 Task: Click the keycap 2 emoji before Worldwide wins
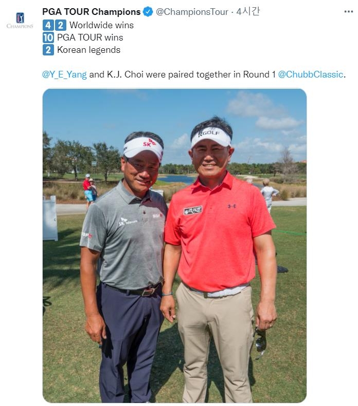(x=61, y=25)
